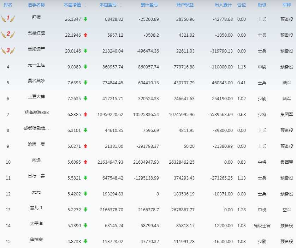The width and height of the screenshot is (296, 248).
Task: Click the 排名 column header
Action: [8, 5]
